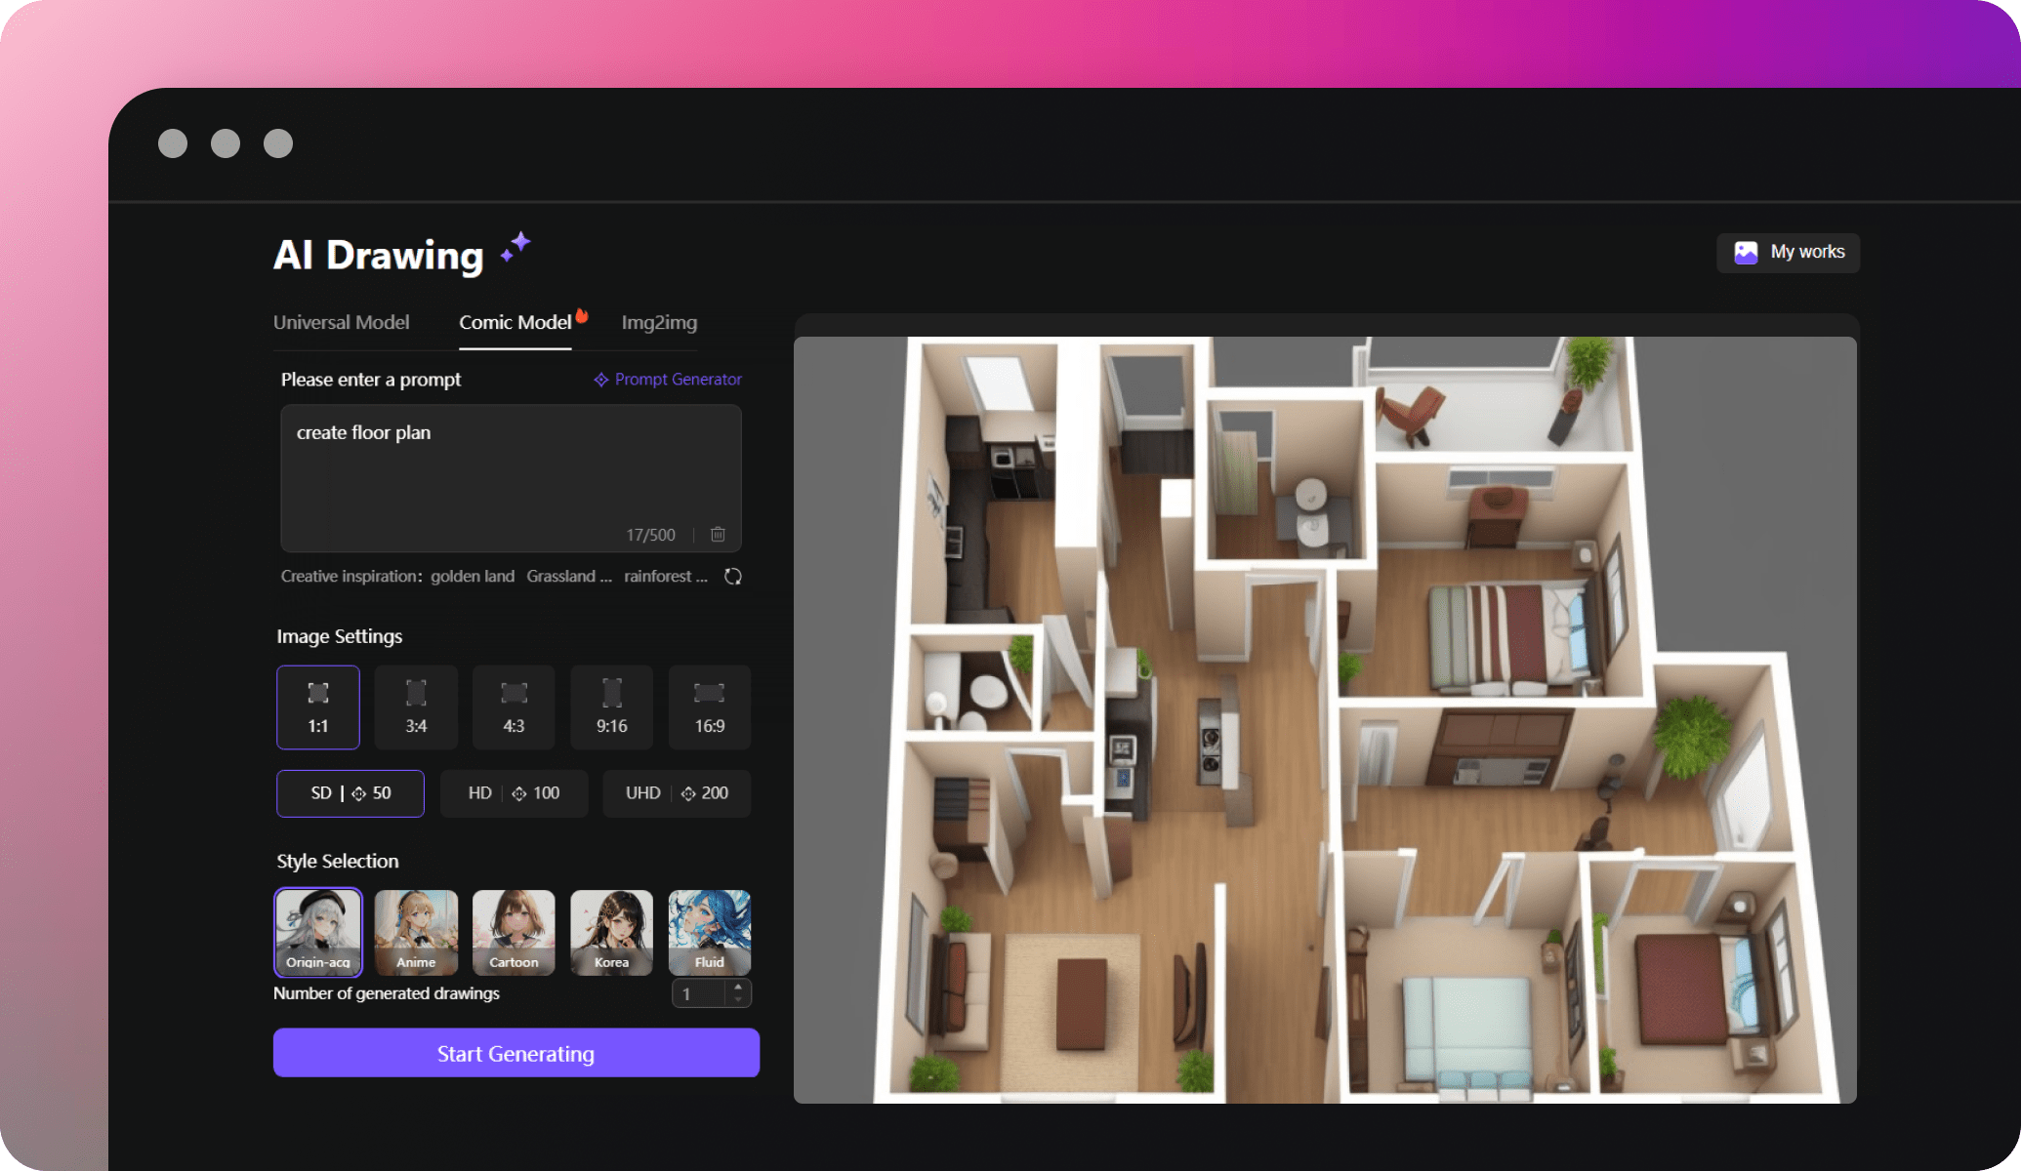The image size is (2021, 1171).
Task: Decrease the number of generated drawings
Action: [x=740, y=999]
